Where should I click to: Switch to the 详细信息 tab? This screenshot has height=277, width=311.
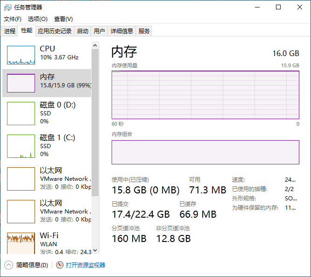pyautogui.click(x=121, y=31)
